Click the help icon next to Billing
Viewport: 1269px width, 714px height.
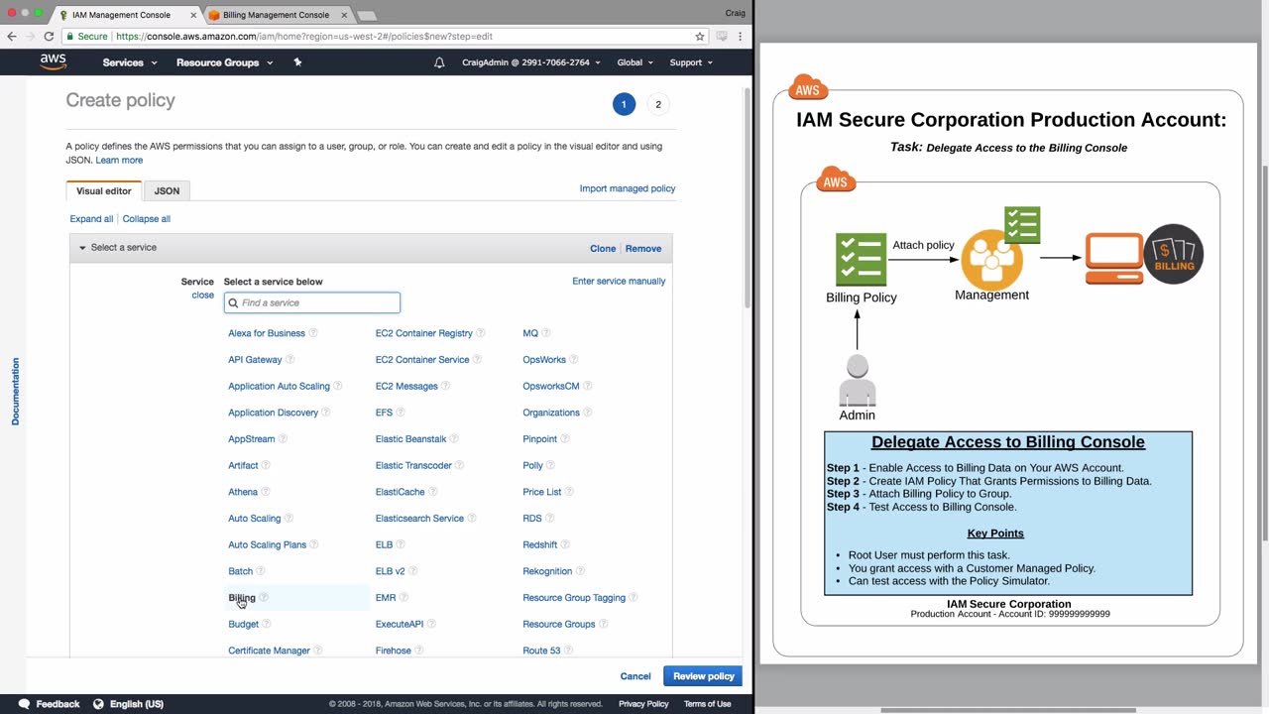tap(264, 597)
